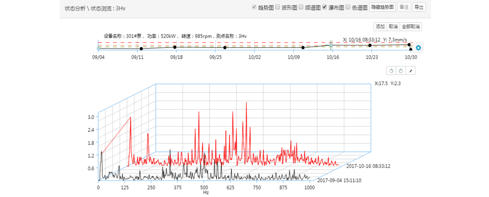
Task: Select the trend point near 10/23
Action: [370, 45]
